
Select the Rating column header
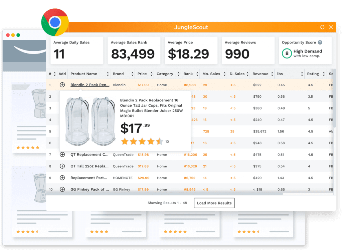(313, 74)
